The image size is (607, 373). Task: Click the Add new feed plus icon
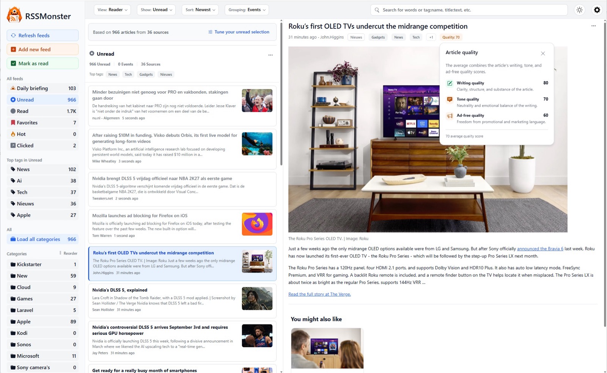[x=13, y=49]
